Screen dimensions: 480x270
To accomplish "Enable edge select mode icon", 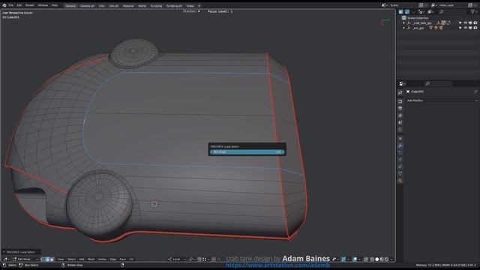I will coord(47,259).
